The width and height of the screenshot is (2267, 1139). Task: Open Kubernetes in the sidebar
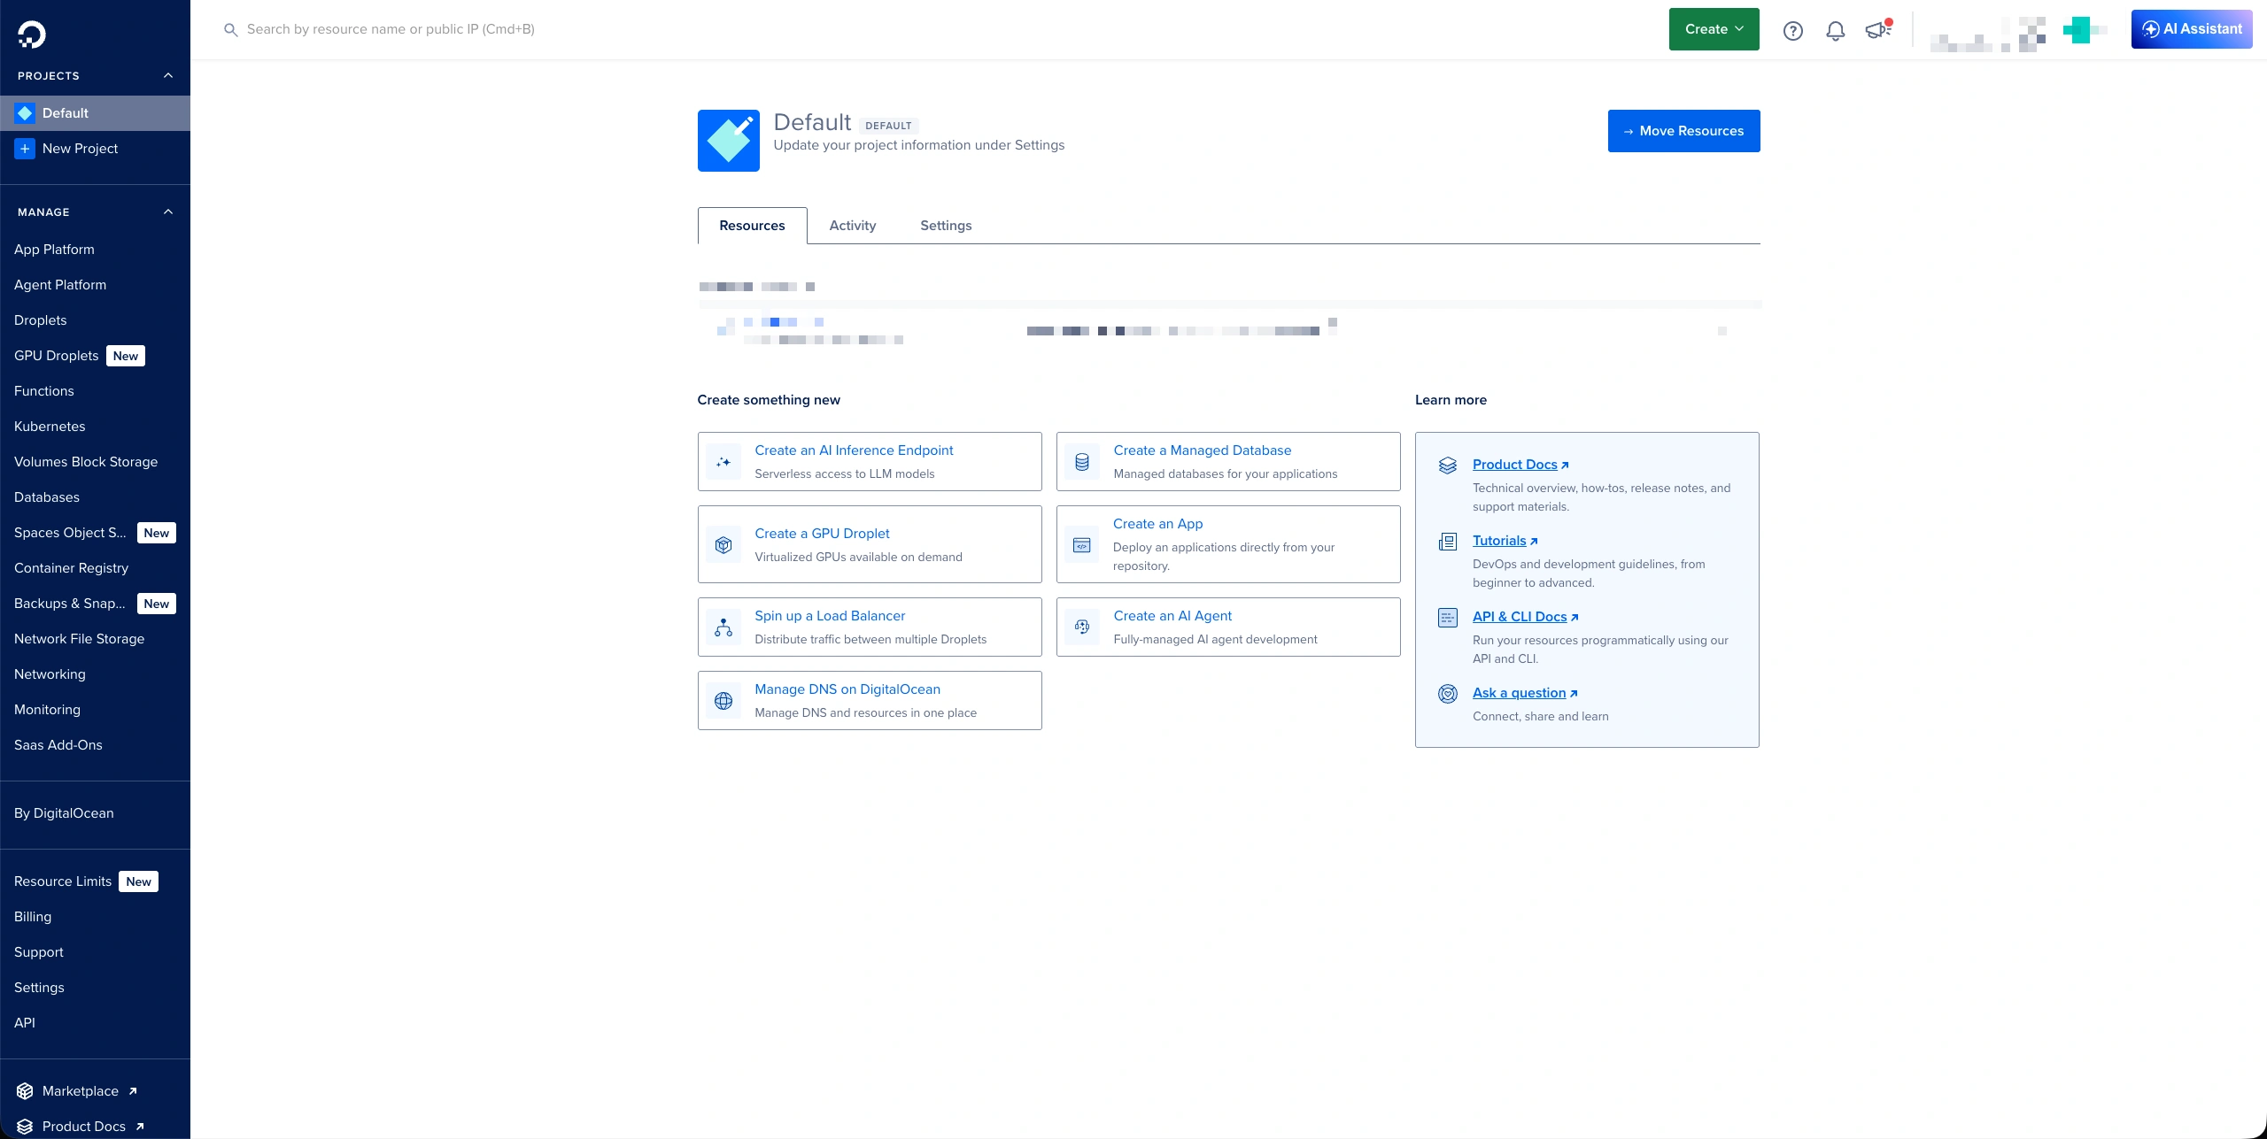point(50,427)
